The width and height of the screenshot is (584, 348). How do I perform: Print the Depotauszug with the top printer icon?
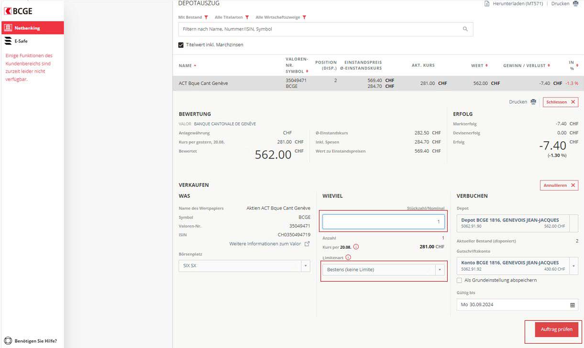tap(575, 4)
